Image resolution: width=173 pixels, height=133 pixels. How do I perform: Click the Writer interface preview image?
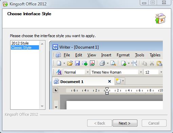click(106, 75)
